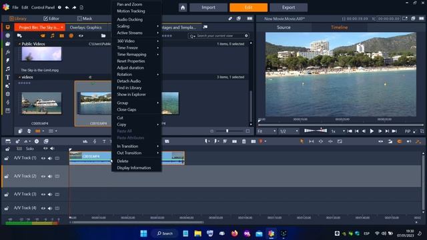Click the trash delete icon in timeline toolbar
Viewport: 427px width, 240px height.
click(x=244, y=141)
